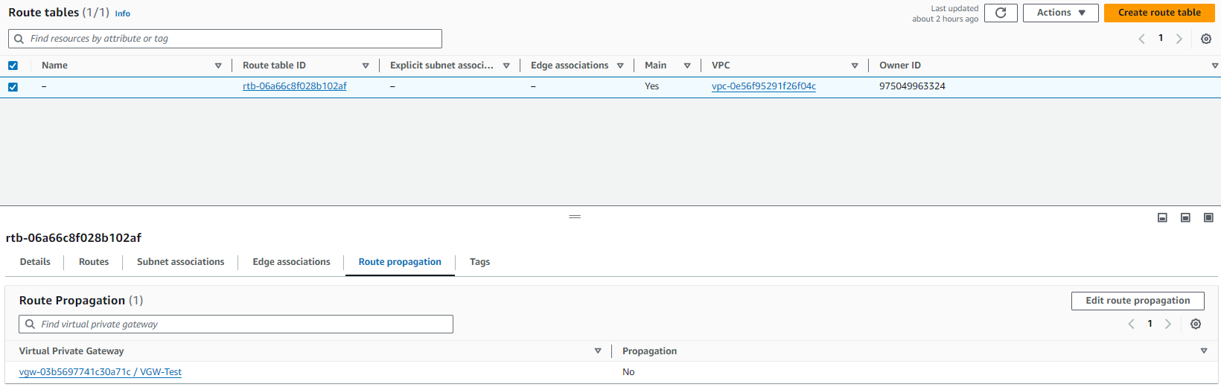Sort the Virtual Private Gateway column
1221x387 pixels.
[x=598, y=351]
